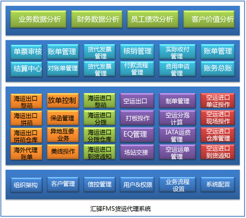Click the 单票审核 tile
This screenshot has height=218, width=246.
click(x=26, y=52)
